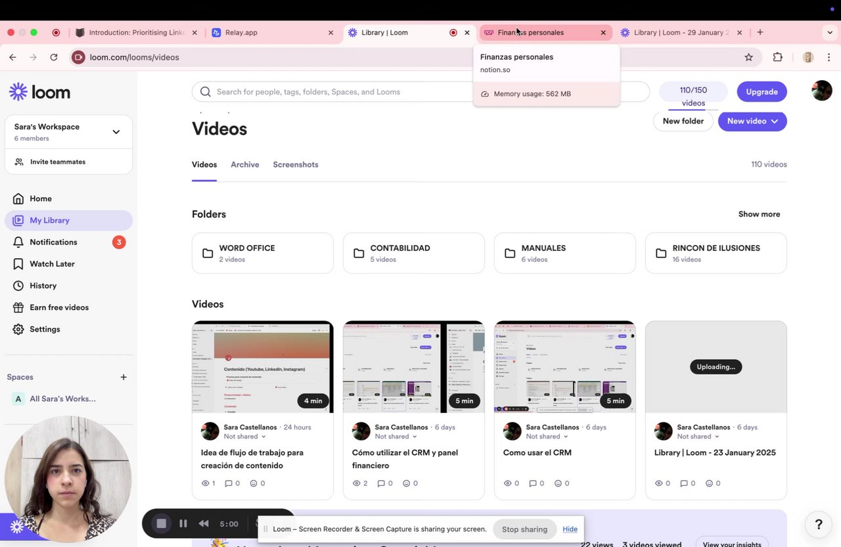Screen dimensions: 841x547
Task: Click the Loom logo in sidebar
Action: click(x=39, y=92)
